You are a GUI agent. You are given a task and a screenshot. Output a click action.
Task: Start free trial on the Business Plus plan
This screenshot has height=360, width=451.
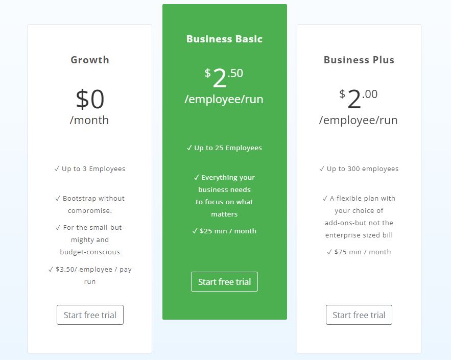pyautogui.click(x=359, y=315)
